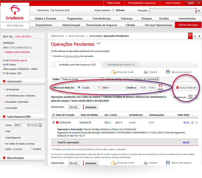
Task: Select the 7 DIAS date range filter
Action: pos(151,87)
